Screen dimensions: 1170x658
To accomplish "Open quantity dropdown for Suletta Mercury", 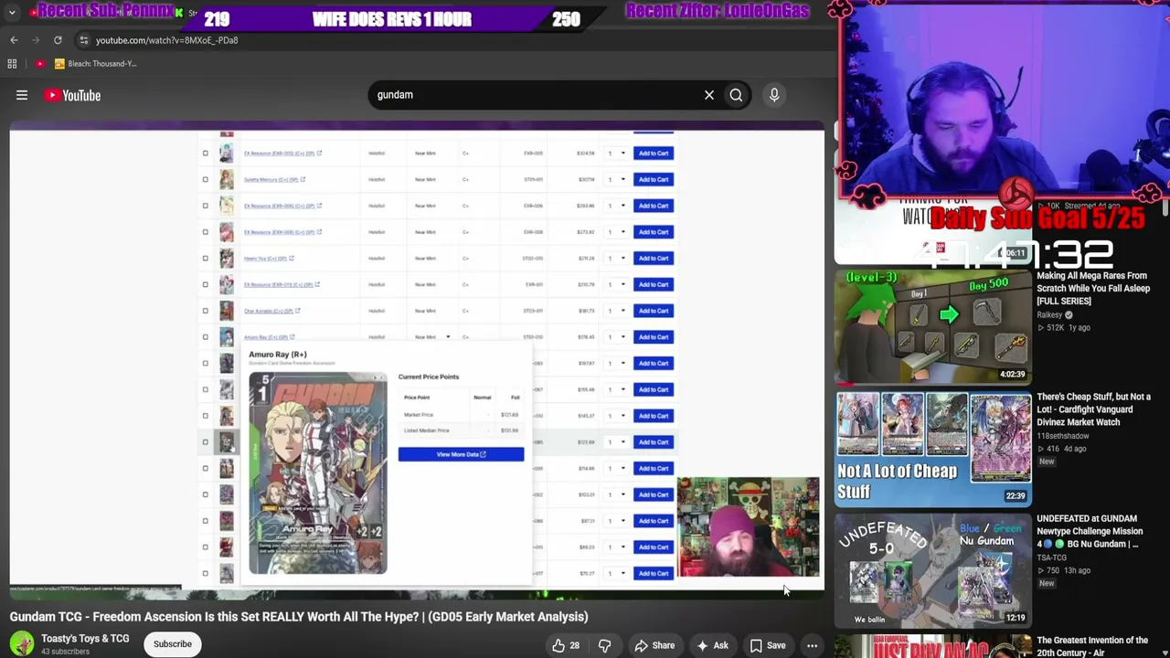I will (x=617, y=179).
